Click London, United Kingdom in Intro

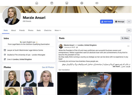point(22,59)
